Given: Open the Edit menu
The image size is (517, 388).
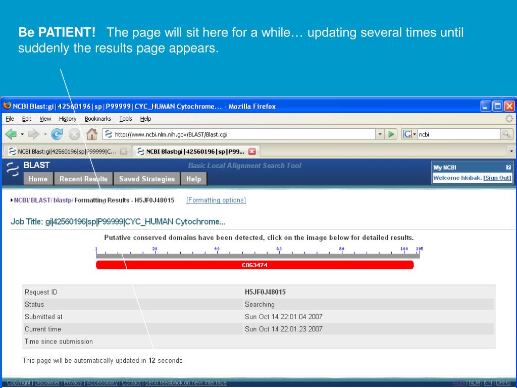Looking at the screenshot, I should 27,119.
